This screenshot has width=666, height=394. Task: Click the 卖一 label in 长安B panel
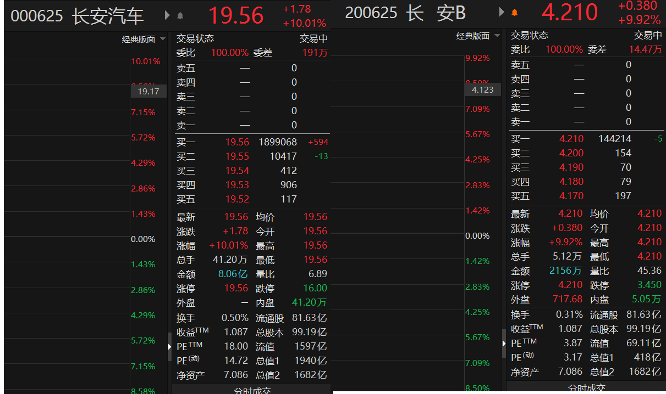click(520, 122)
